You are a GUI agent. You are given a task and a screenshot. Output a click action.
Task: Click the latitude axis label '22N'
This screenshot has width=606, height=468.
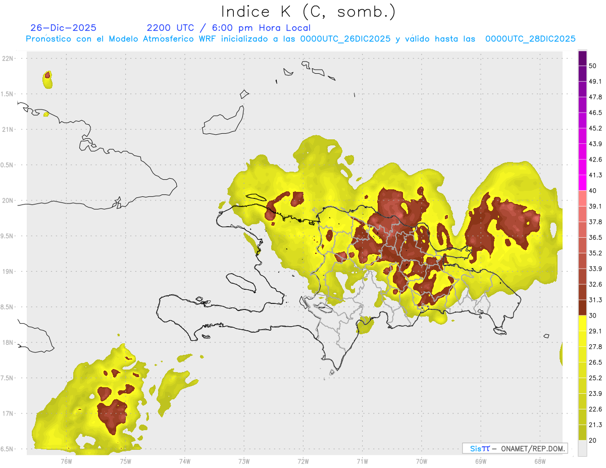tap(8, 59)
